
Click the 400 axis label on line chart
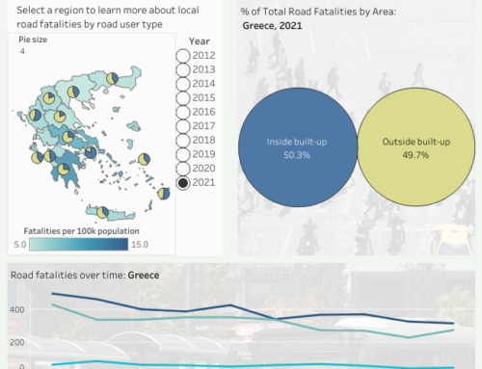tap(17, 310)
